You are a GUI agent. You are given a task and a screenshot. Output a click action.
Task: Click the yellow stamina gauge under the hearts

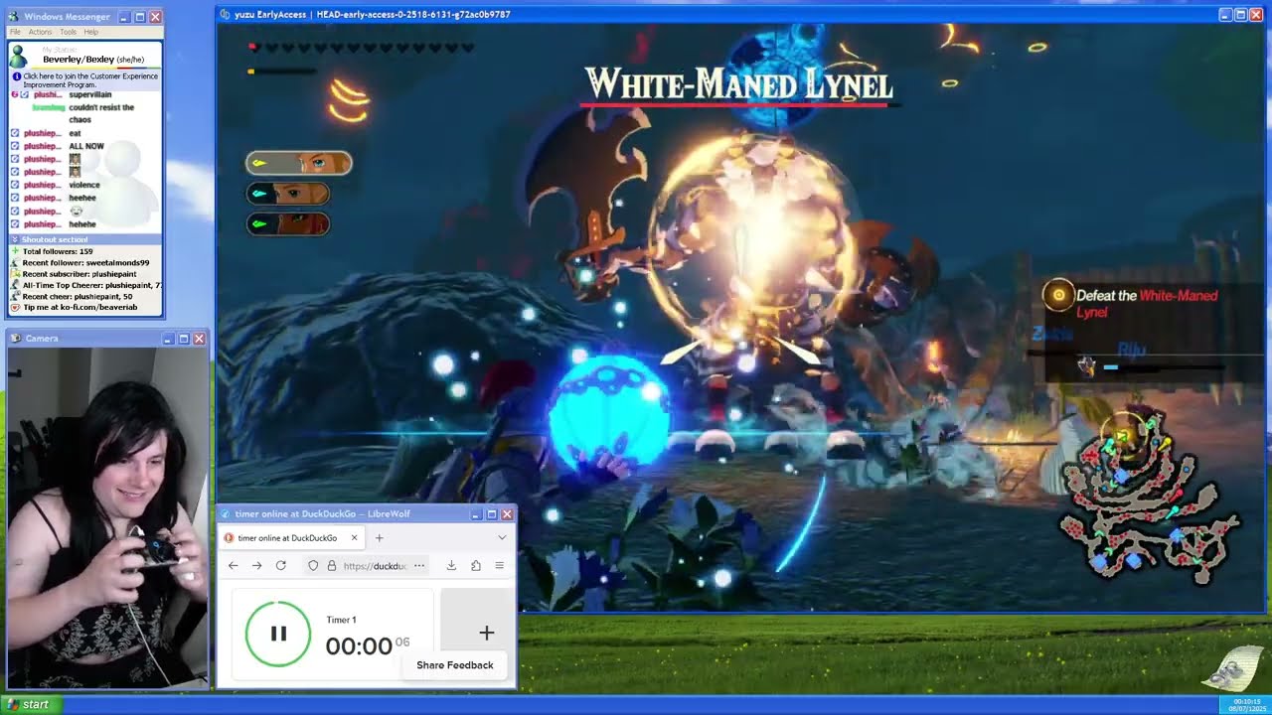tap(281, 71)
